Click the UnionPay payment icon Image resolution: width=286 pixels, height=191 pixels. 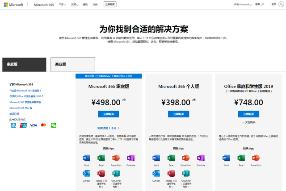pyautogui.click(x=23, y=125)
